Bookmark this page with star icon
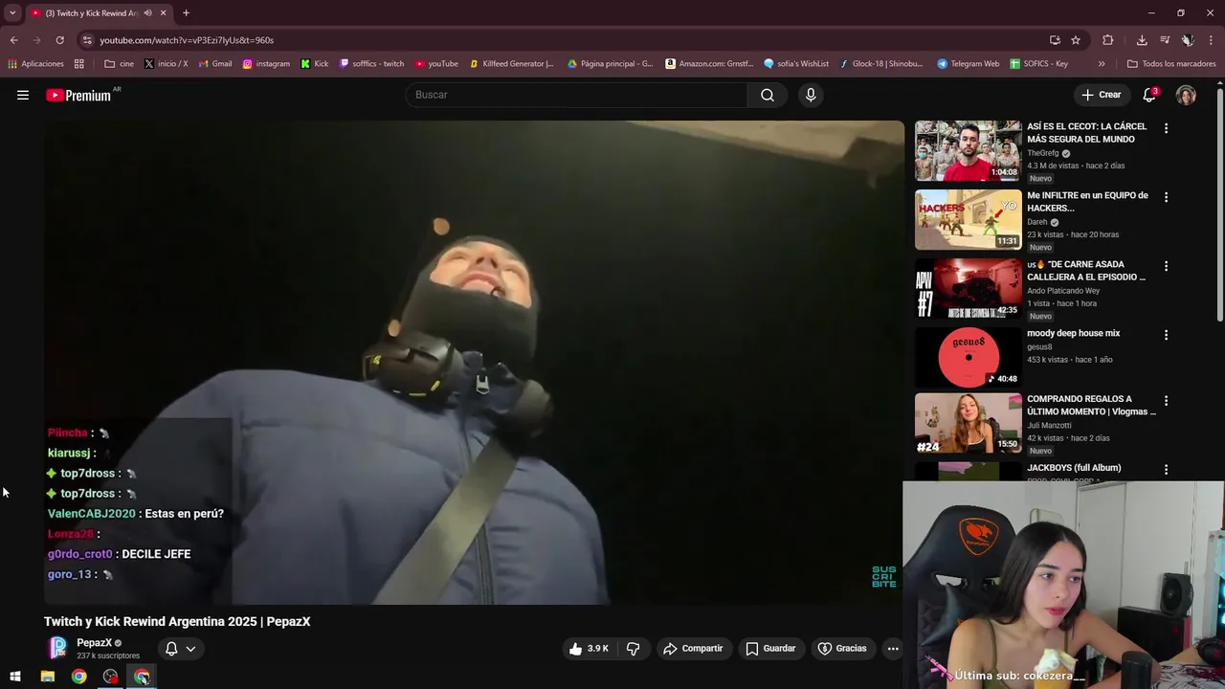 pos(1076,40)
